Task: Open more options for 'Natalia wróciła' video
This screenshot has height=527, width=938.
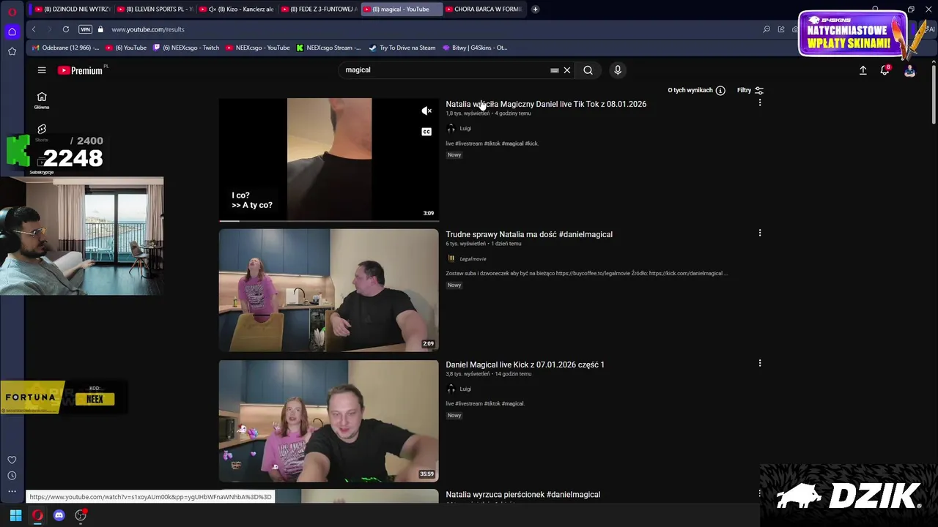Action: tap(760, 102)
